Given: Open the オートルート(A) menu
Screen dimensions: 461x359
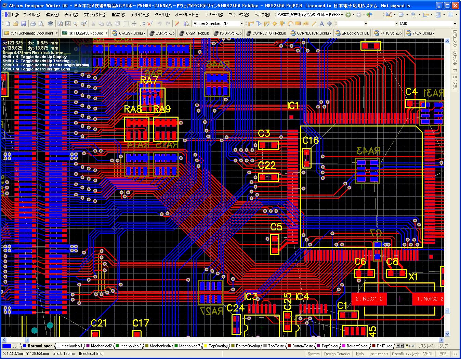Looking at the screenshot, I should pyautogui.click(x=187, y=15).
